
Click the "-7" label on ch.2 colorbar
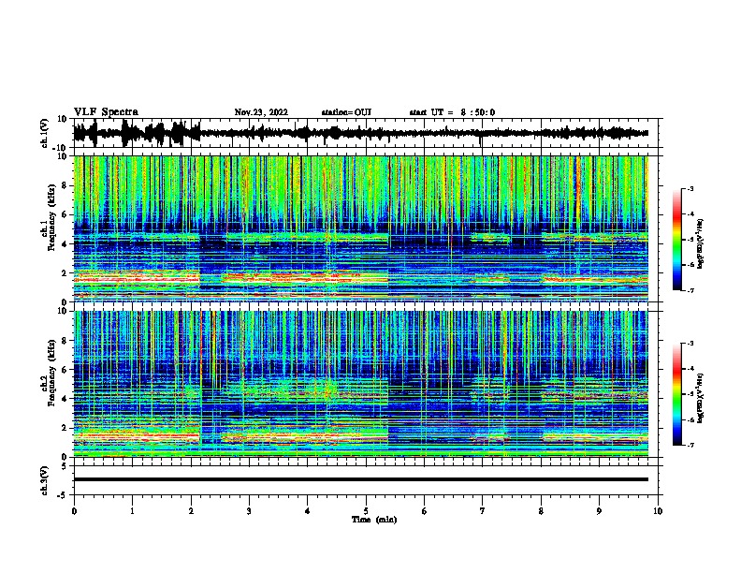(x=690, y=446)
